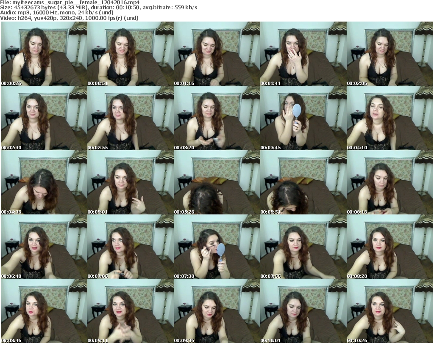434x343 pixels.
Task: Open the frame at 00:01:41
Action: coord(303,54)
